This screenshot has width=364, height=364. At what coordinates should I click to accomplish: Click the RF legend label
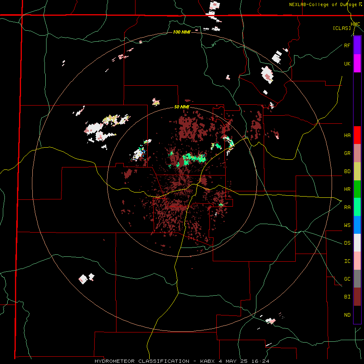[347, 45]
